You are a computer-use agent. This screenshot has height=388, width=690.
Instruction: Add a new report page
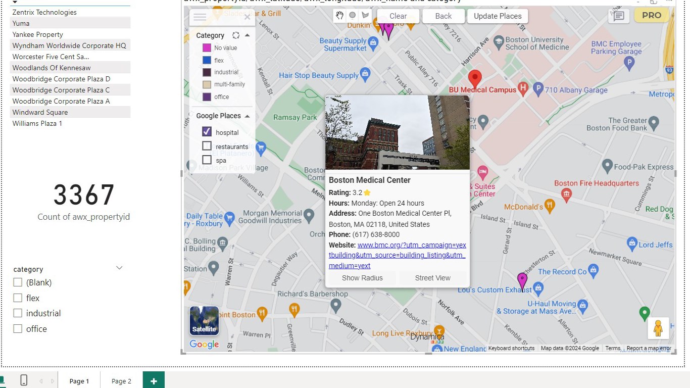coord(154,380)
